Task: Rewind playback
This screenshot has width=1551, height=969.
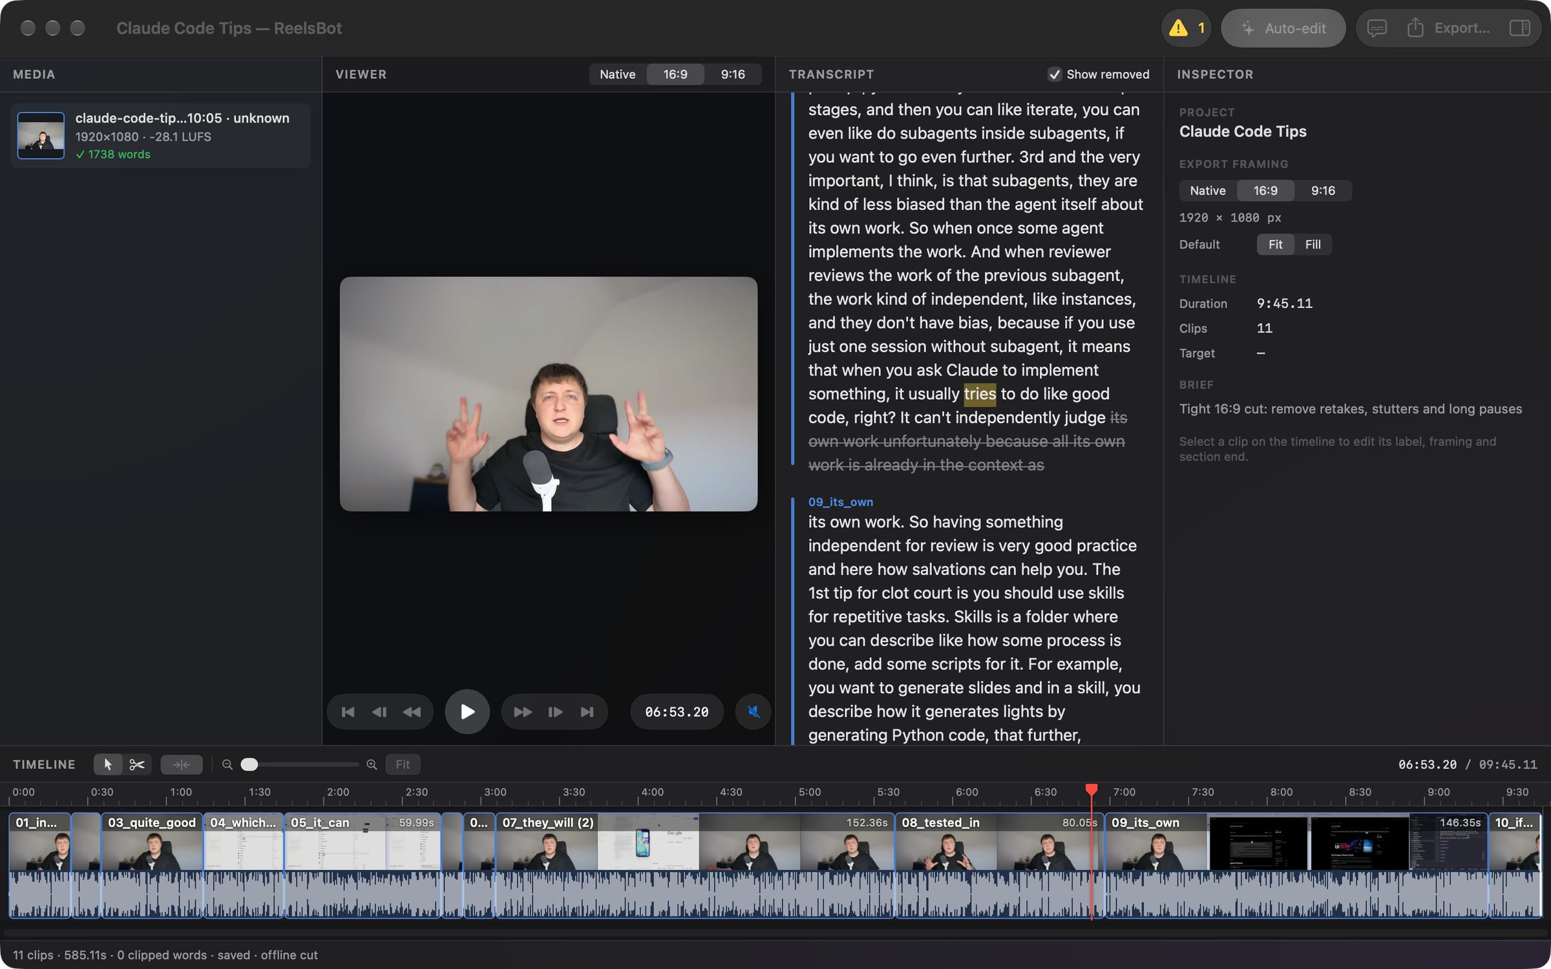Action: click(x=412, y=712)
